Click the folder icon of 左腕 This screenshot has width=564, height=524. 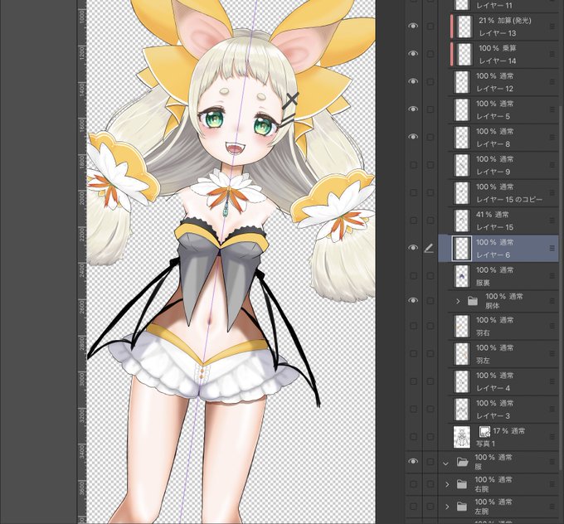(x=462, y=507)
